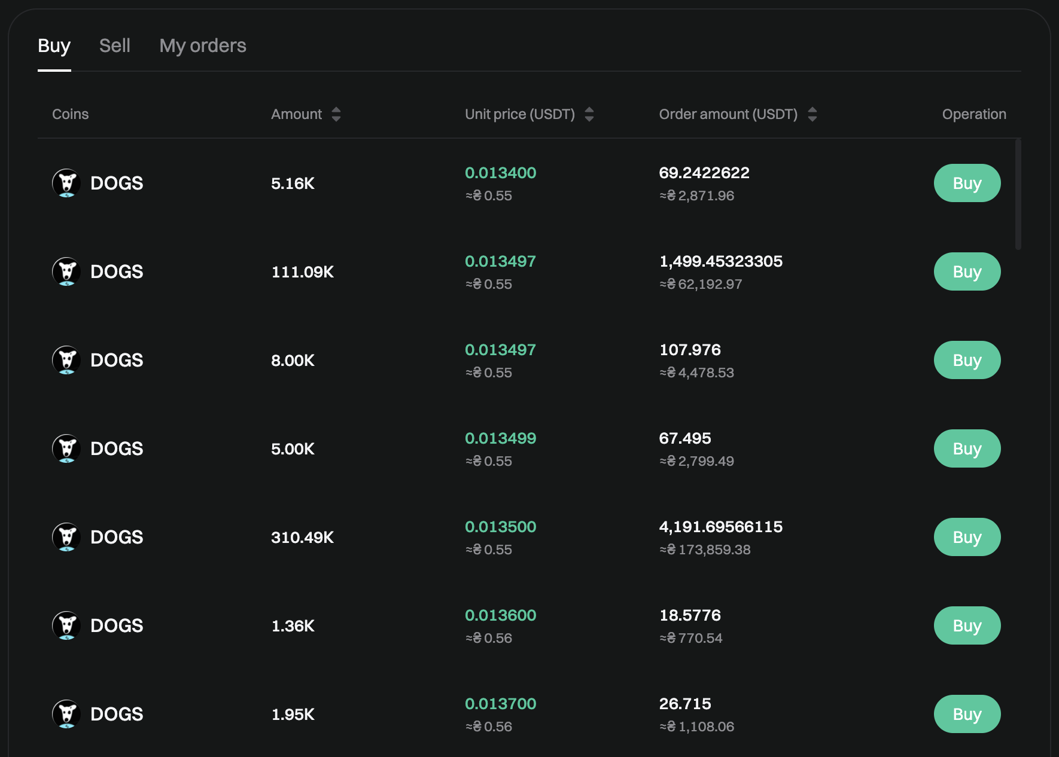Click DOGS coin icon in 111.09K row
1059x757 pixels.
[67, 271]
